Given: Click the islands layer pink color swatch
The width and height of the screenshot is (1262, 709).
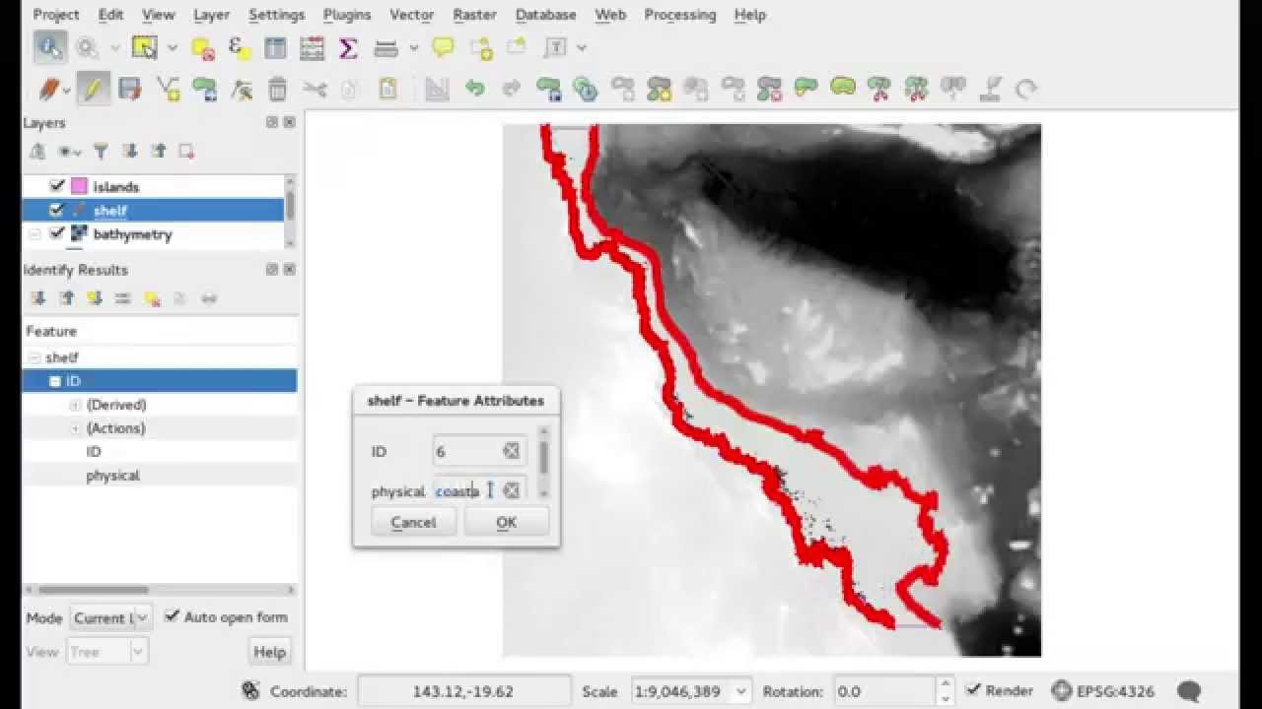Looking at the screenshot, I should click(79, 186).
